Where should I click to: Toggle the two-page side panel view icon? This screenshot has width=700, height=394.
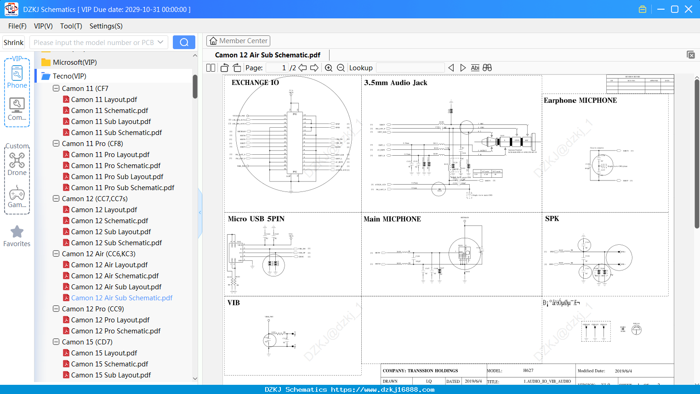[x=211, y=68]
